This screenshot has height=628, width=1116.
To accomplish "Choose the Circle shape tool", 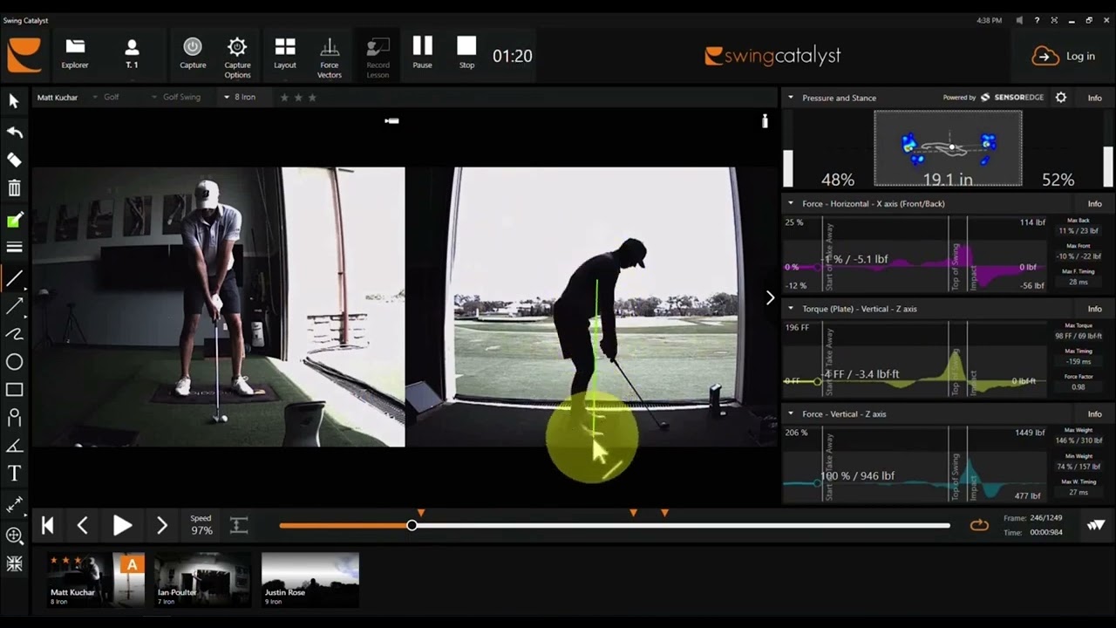I will 15,362.
